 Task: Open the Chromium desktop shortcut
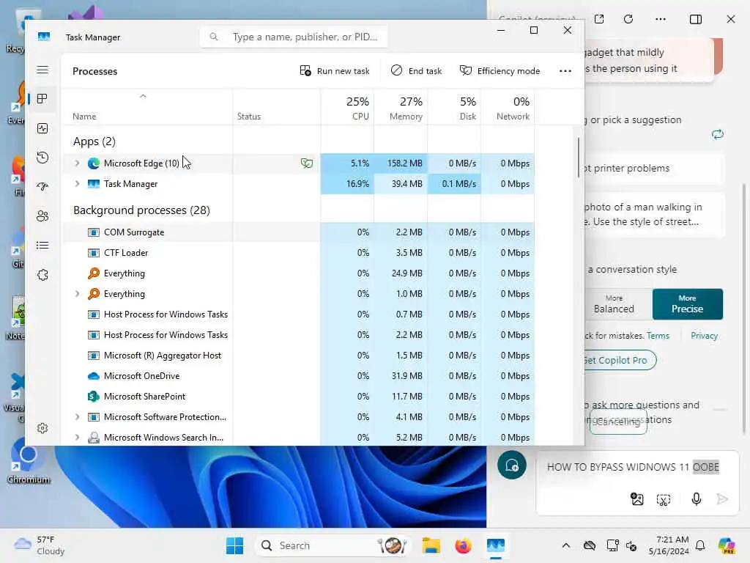[29, 460]
